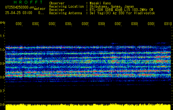The height and width of the screenshot is (110, 173).
Task: Click RTL-SDR SDR# 43dB receiver details
Action: coord(121,10)
